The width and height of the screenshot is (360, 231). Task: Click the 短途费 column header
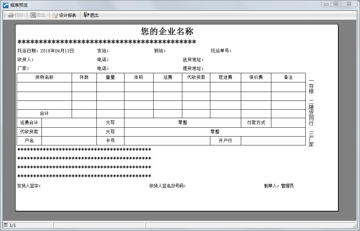pos(226,77)
